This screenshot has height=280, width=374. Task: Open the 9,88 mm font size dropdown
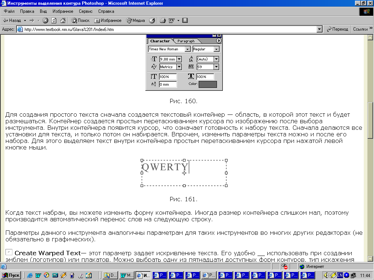click(x=179, y=59)
